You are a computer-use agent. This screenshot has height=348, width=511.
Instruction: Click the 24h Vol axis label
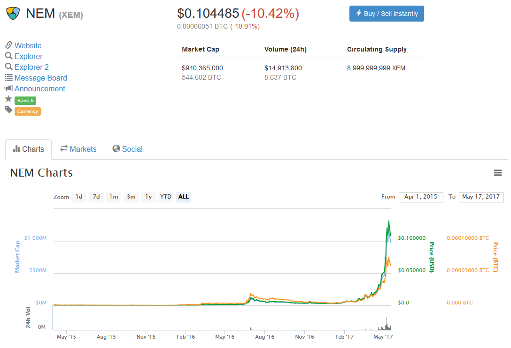[28, 317]
